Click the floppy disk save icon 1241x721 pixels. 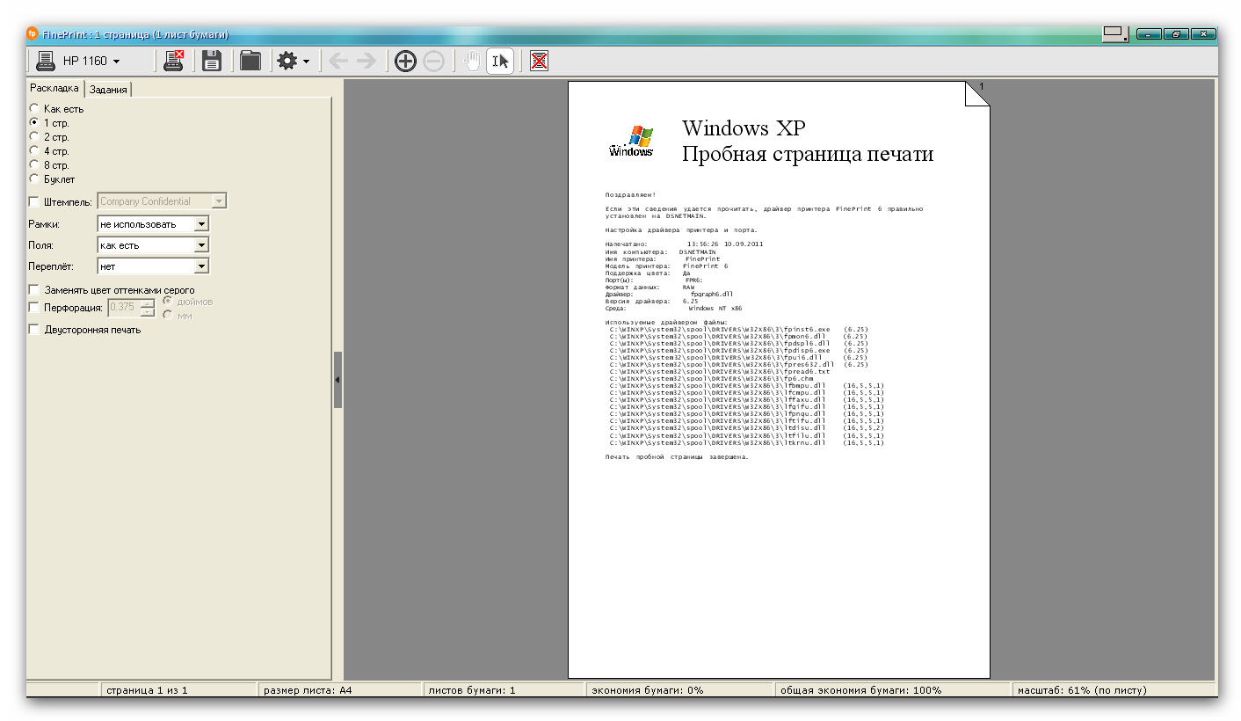tap(212, 61)
